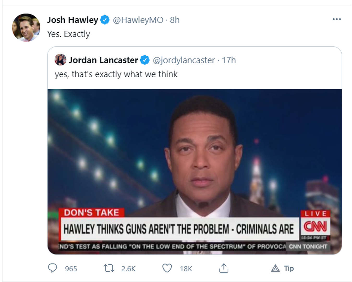
Task: Open the @jordylancaster handle
Action: tap(184, 60)
